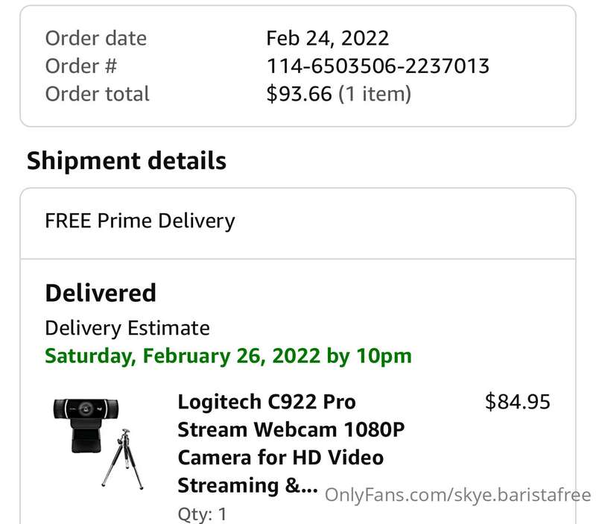Open the Logitech C922 Pro Stream Webcam title
This screenshot has width=596, height=524.
tap(291, 443)
